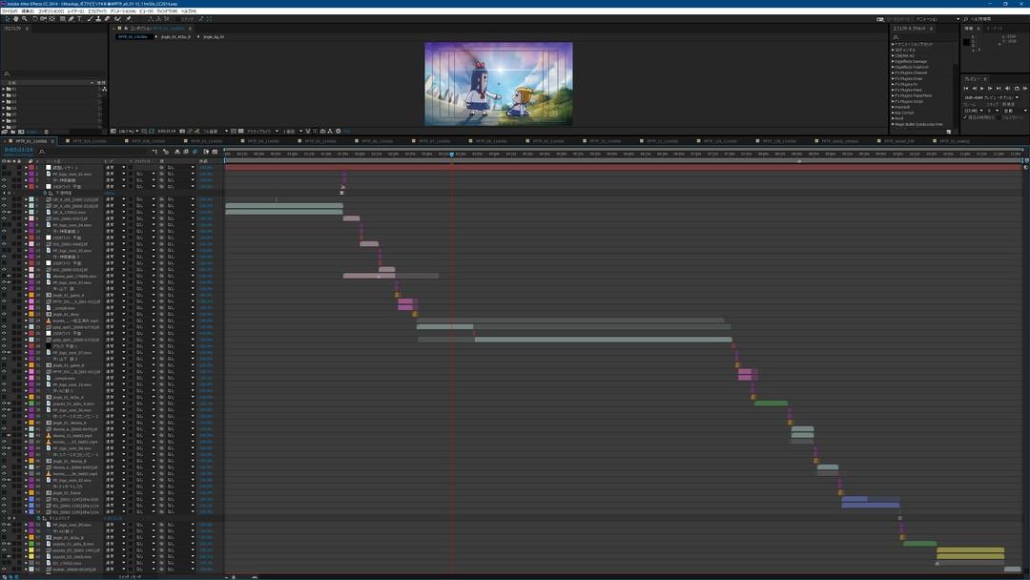Image resolution: width=1030 pixels, height=580 pixels.
Task: Select the Zoom magnifier tool
Action: point(24,19)
